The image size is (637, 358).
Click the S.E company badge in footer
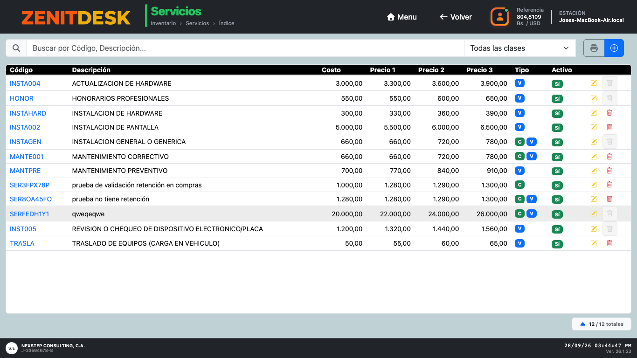[12, 348]
